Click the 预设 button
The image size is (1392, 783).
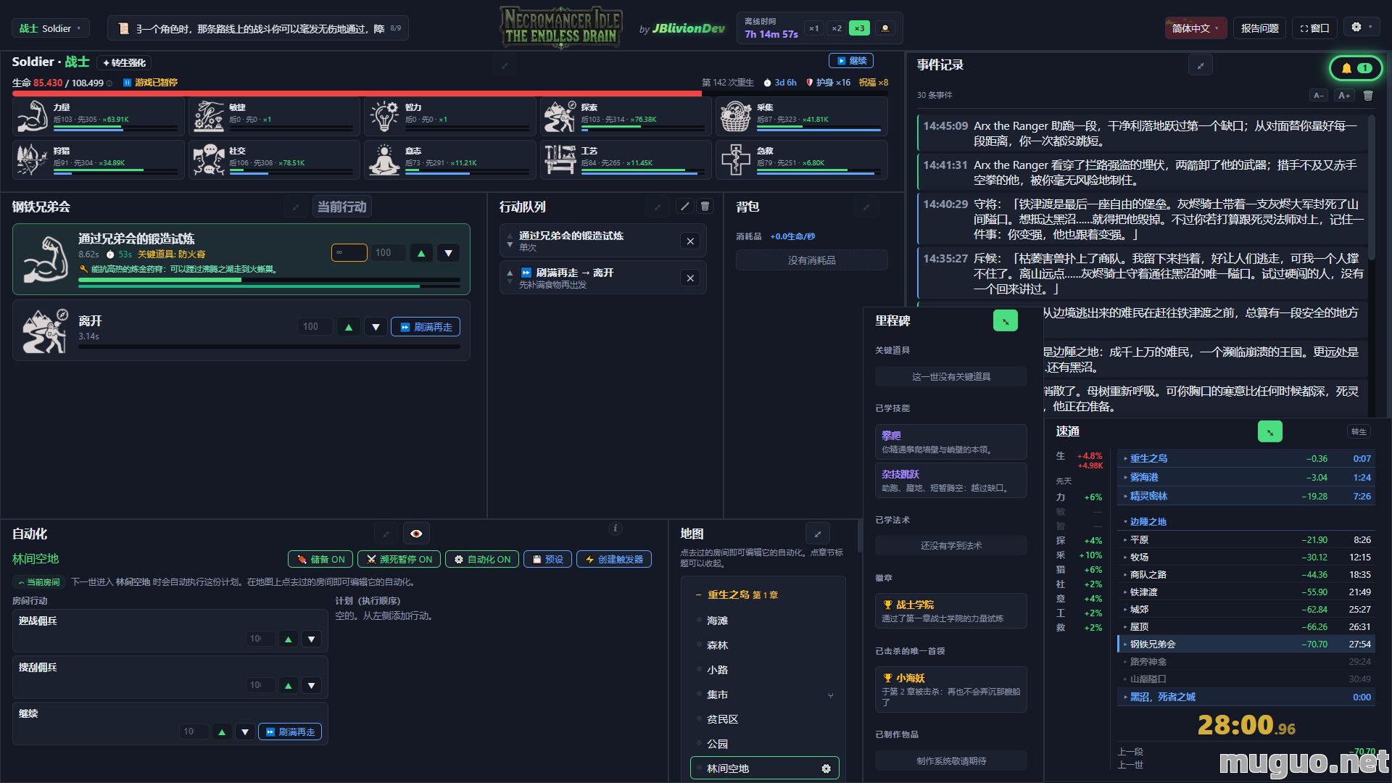(x=547, y=559)
